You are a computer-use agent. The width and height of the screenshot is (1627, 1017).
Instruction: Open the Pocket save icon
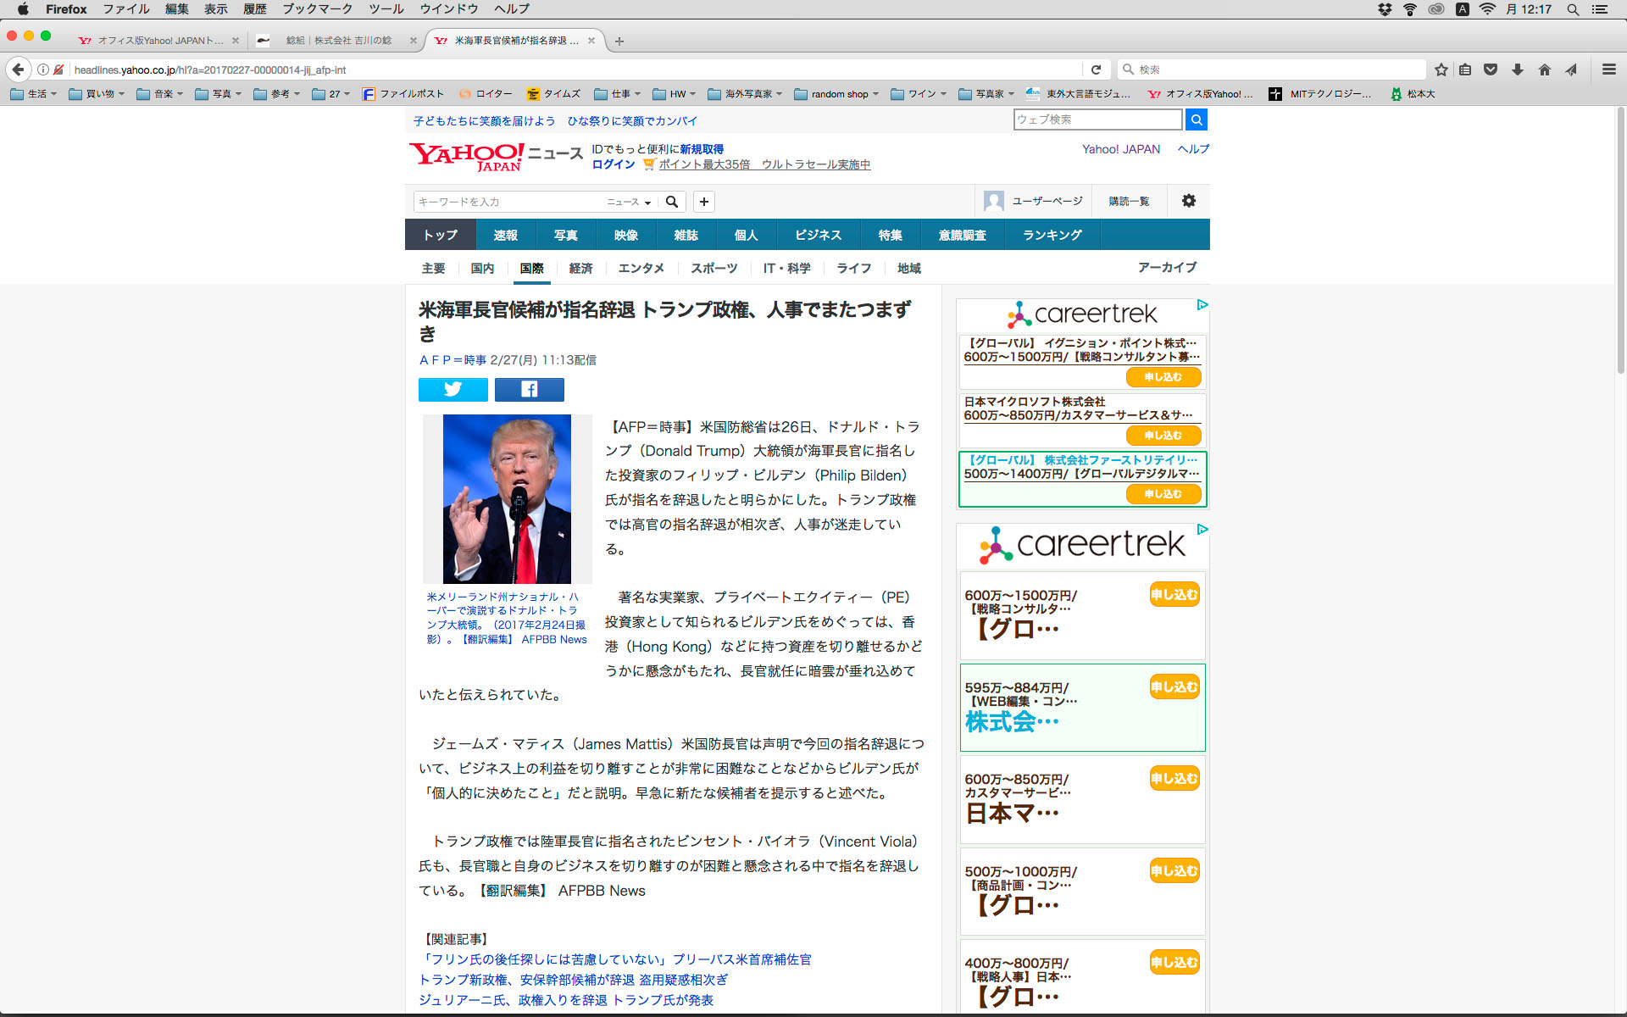tap(1491, 69)
